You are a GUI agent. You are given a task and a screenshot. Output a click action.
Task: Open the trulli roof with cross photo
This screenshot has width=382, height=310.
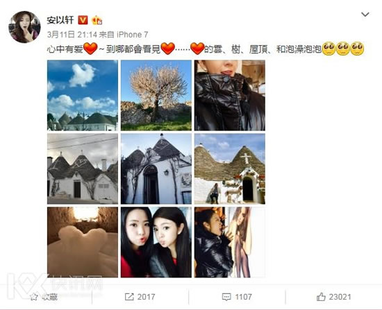click(230, 169)
